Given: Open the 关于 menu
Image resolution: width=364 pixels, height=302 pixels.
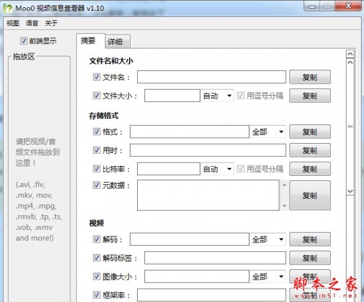Looking at the screenshot, I should click(x=51, y=23).
